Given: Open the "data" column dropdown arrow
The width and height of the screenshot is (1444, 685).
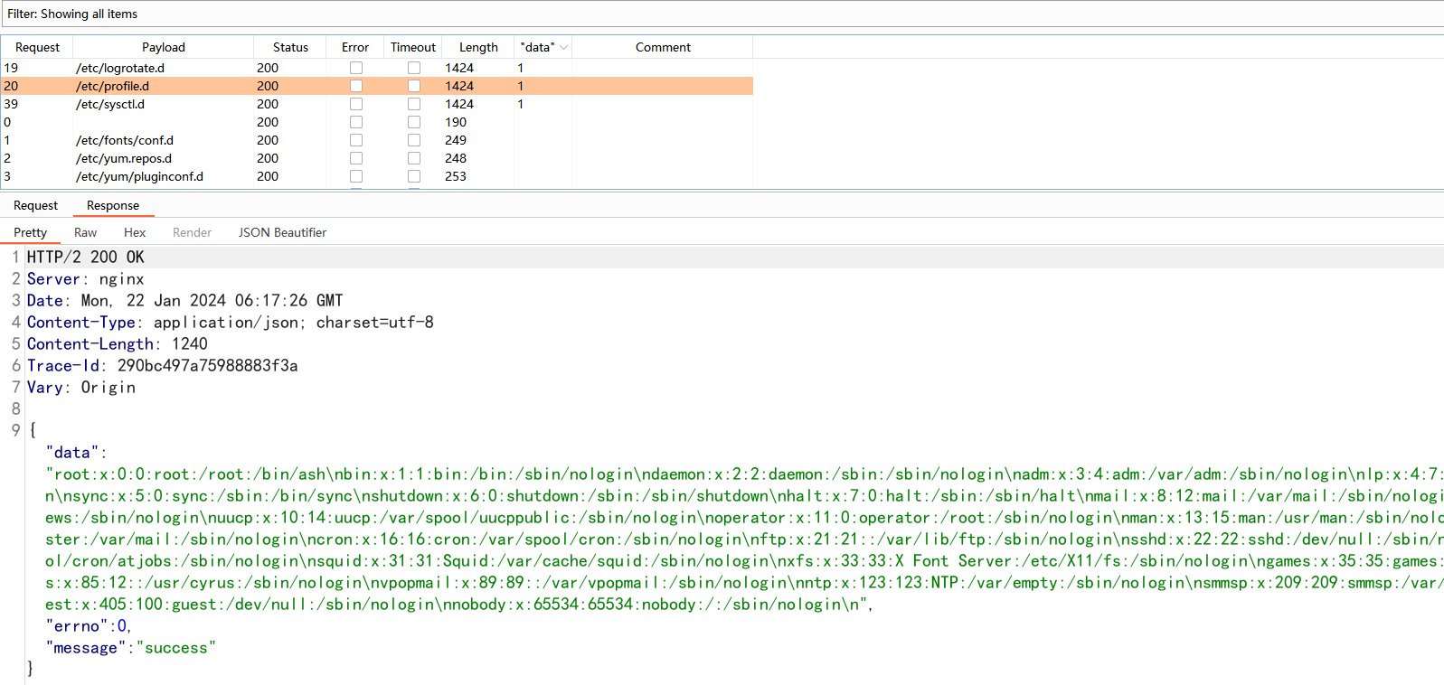Looking at the screenshot, I should click(x=564, y=47).
